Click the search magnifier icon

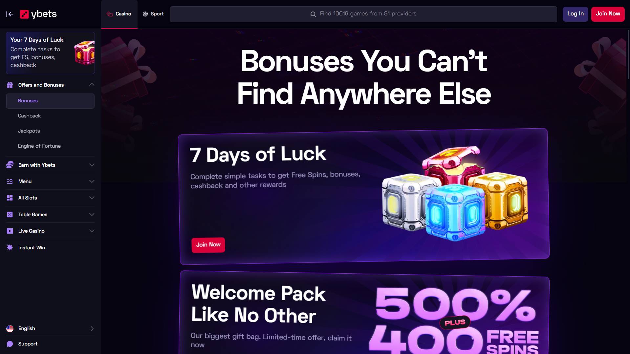(313, 14)
